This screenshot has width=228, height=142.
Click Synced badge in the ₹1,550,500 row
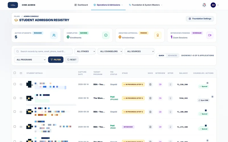203,87
